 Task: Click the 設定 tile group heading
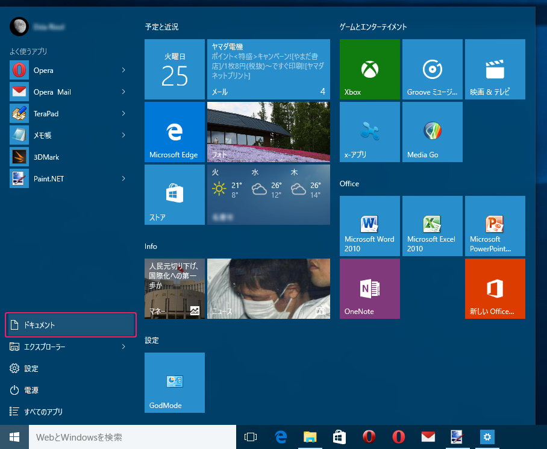pos(152,340)
